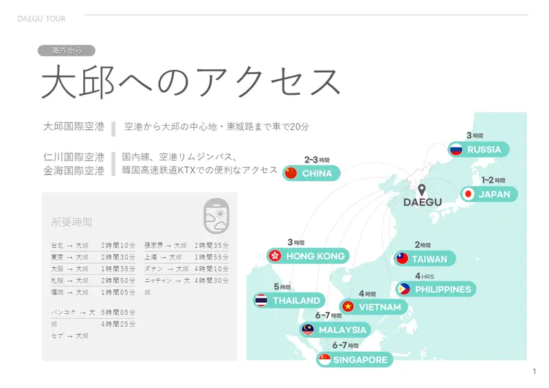549x388 pixels.
Task: Click the Philippines flag icon
Action: (x=404, y=289)
